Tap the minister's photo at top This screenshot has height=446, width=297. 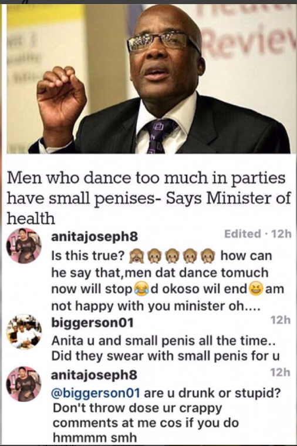point(148,79)
